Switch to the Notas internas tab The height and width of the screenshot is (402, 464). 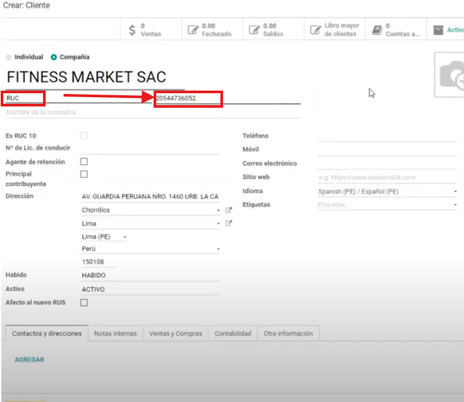pos(115,334)
